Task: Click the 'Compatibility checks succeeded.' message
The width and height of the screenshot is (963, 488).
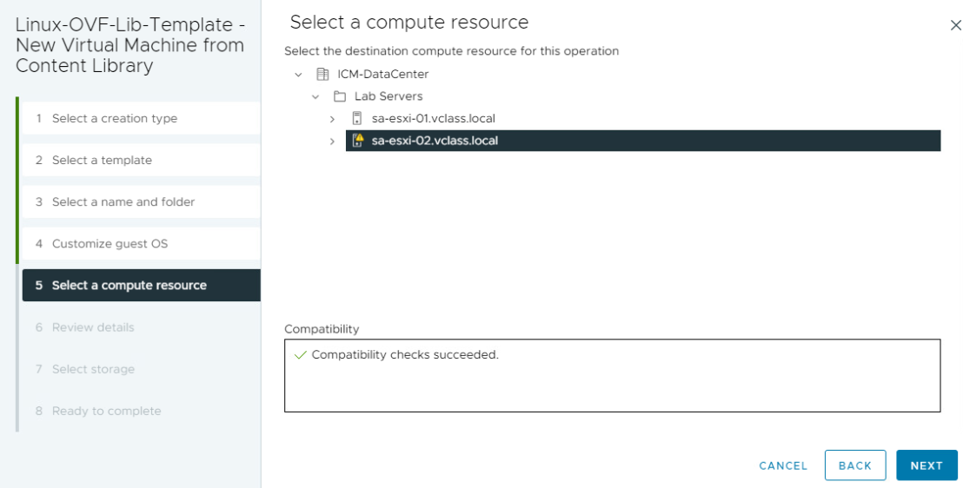Action: tap(405, 355)
